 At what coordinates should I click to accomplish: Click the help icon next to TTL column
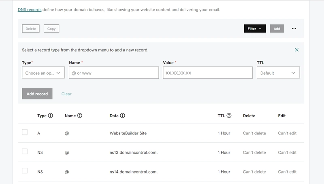pos(229,116)
